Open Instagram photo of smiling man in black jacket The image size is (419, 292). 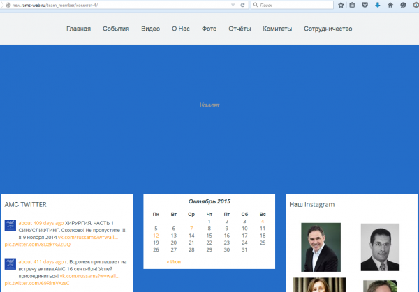[x=321, y=247]
